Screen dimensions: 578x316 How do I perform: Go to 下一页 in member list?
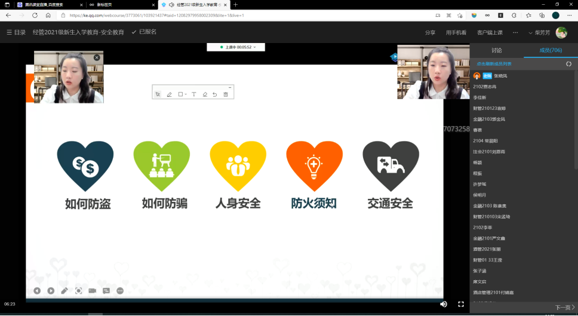(x=565, y=307)
